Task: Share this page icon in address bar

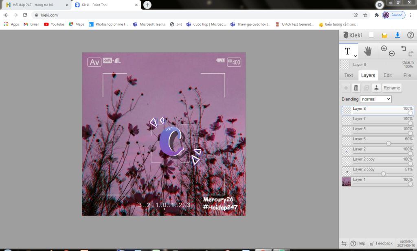Action: tap(356, 15)
